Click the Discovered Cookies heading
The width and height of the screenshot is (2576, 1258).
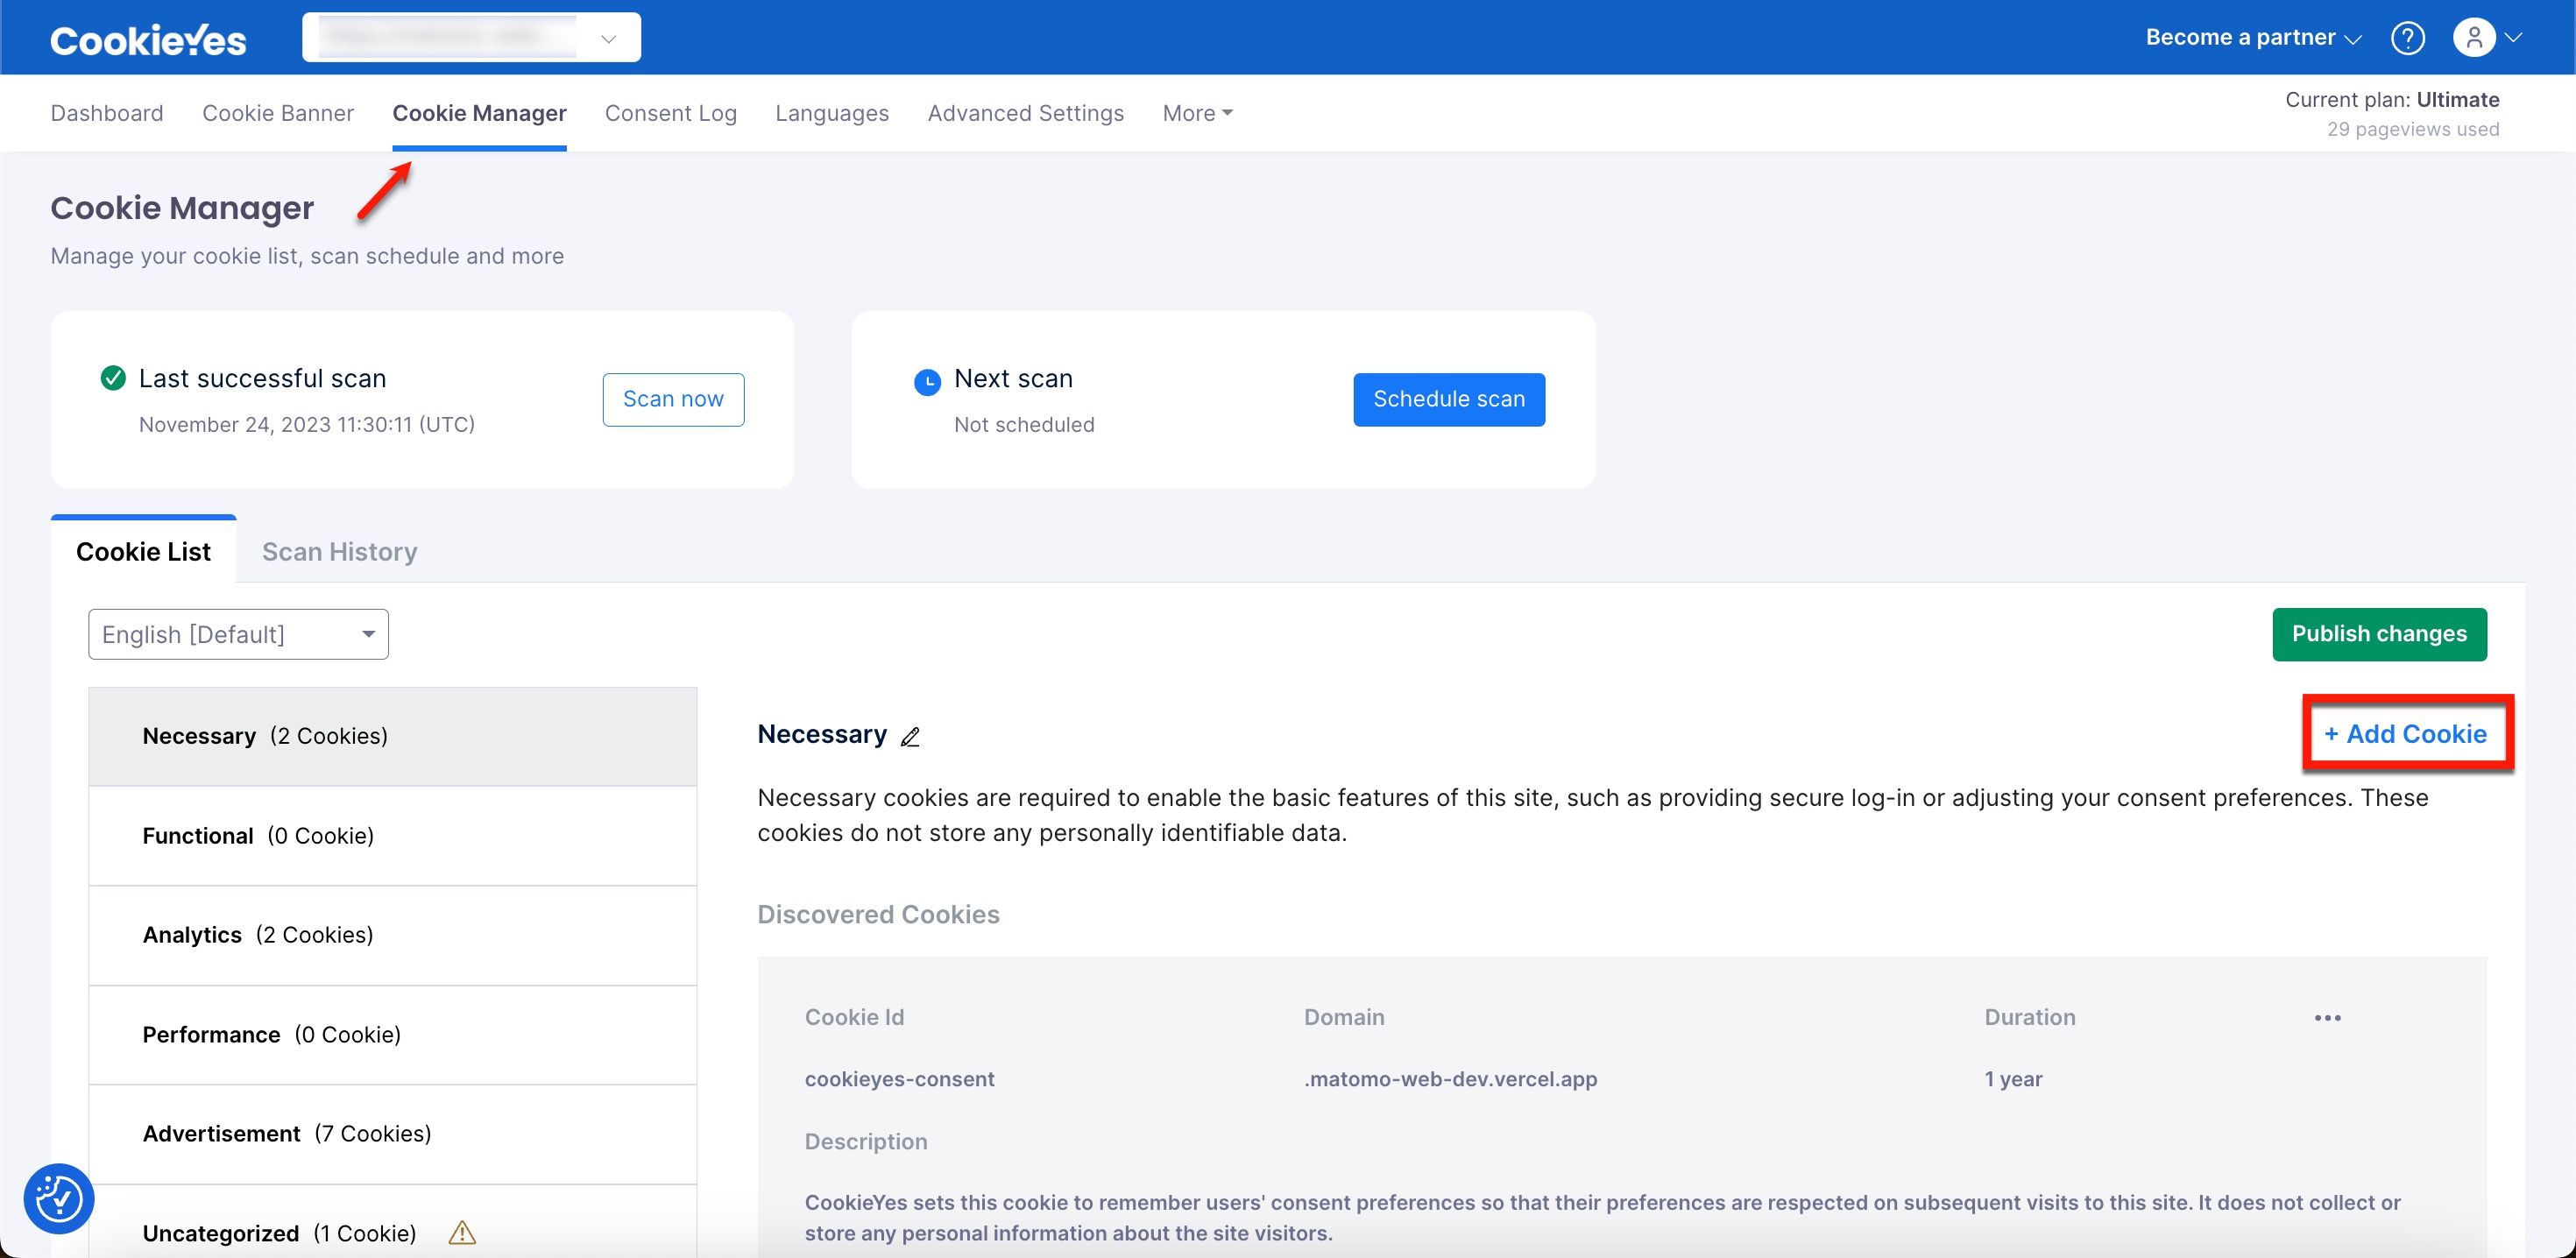(x=878, y=914)
